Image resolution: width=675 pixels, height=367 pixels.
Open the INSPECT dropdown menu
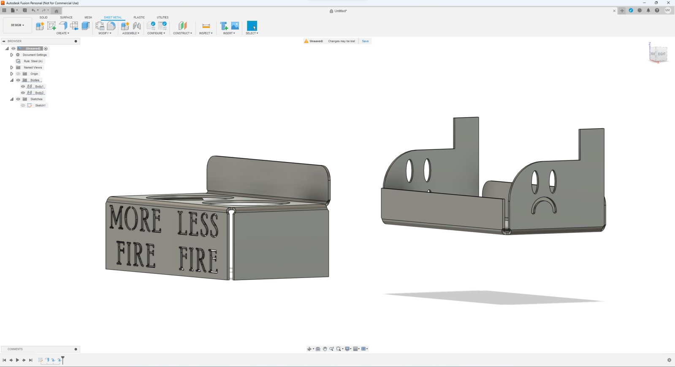point(206,33)
